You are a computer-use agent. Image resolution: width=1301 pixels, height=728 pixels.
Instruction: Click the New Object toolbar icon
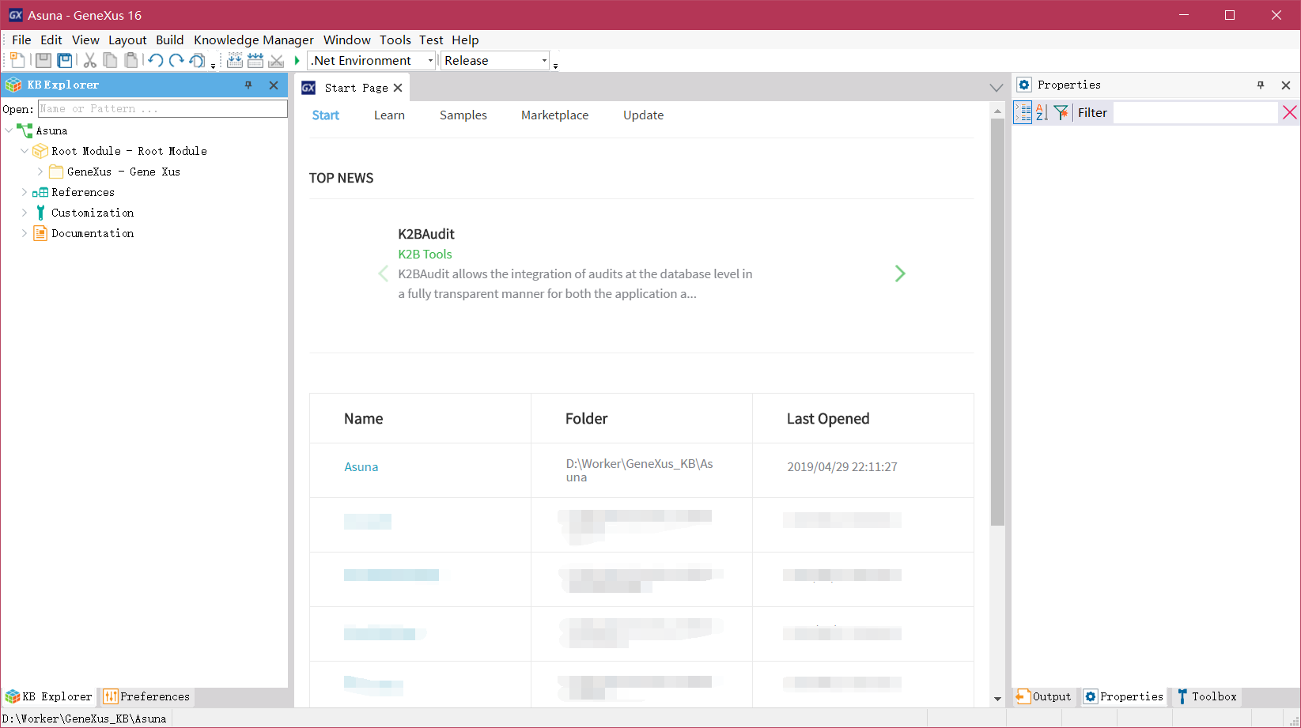tap(17, 61)
